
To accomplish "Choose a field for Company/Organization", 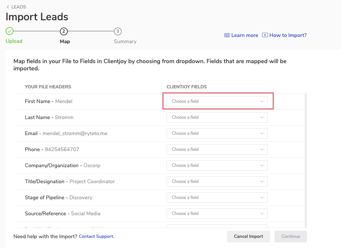I will [x=217, y=166].
